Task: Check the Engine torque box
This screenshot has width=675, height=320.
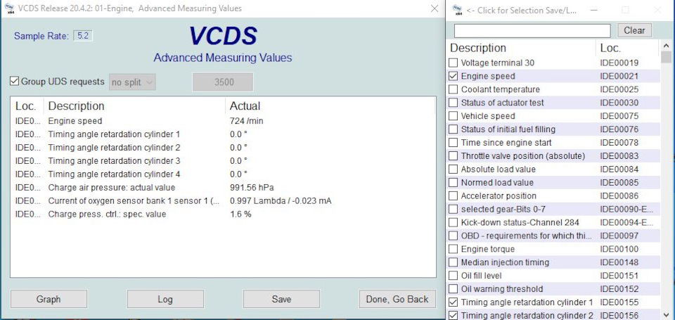Action: 454,249
